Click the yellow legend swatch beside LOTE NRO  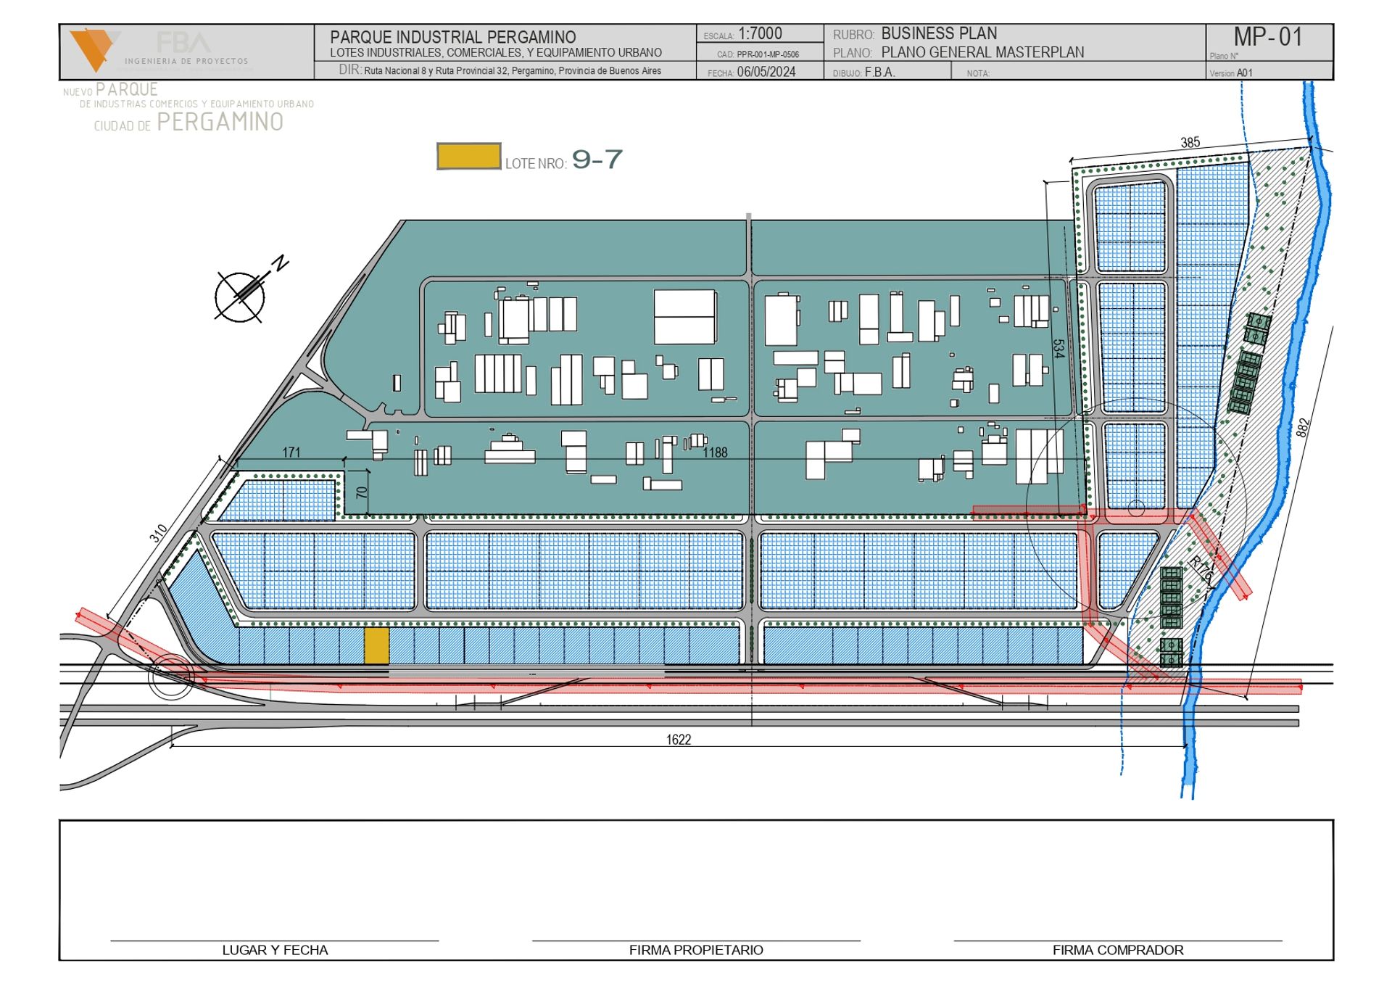[468, 157]
